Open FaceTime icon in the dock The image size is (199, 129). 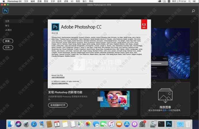(x=104, y=124)
